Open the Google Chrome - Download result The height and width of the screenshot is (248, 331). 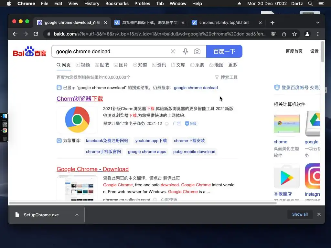click(92, 169)
